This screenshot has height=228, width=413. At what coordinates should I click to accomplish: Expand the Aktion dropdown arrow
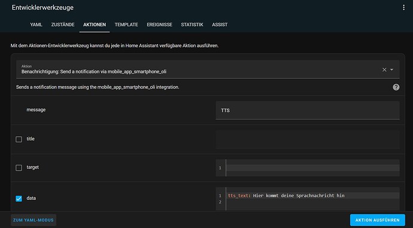point(391,70)
